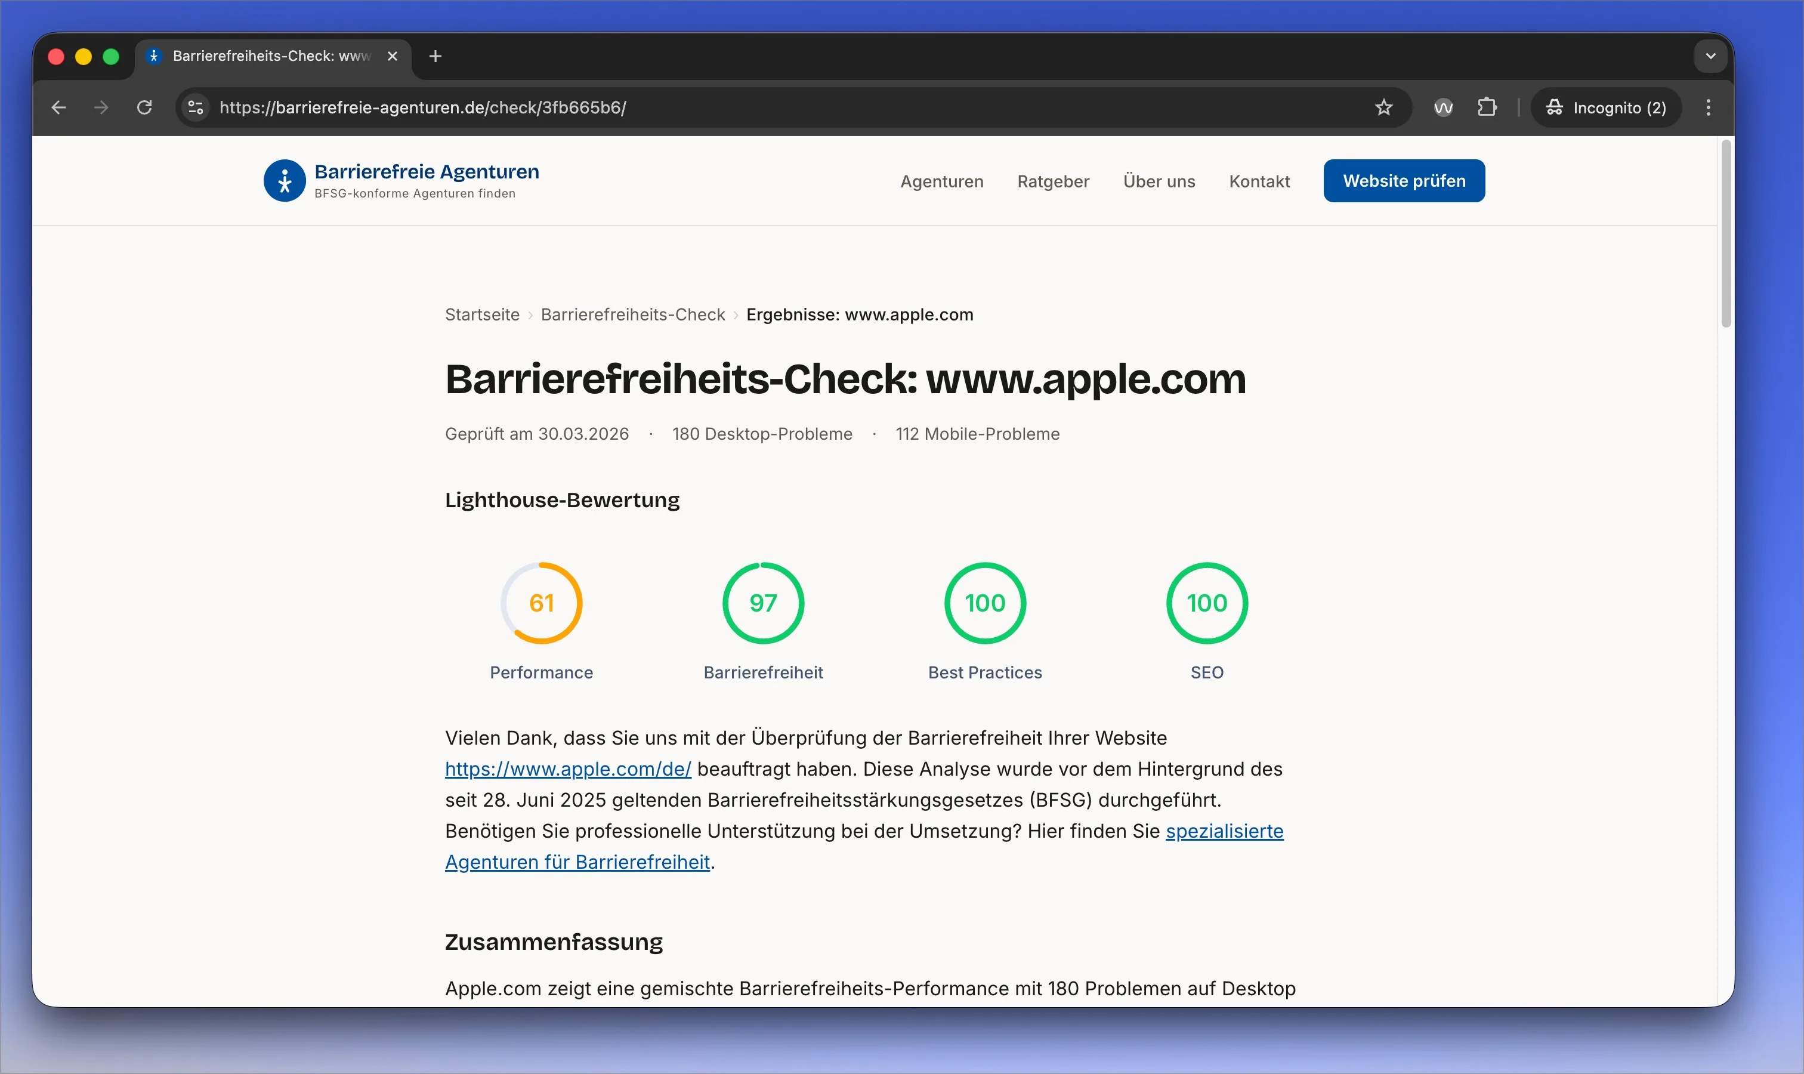Click the "w" extension icon in the toolbar

1442,107
